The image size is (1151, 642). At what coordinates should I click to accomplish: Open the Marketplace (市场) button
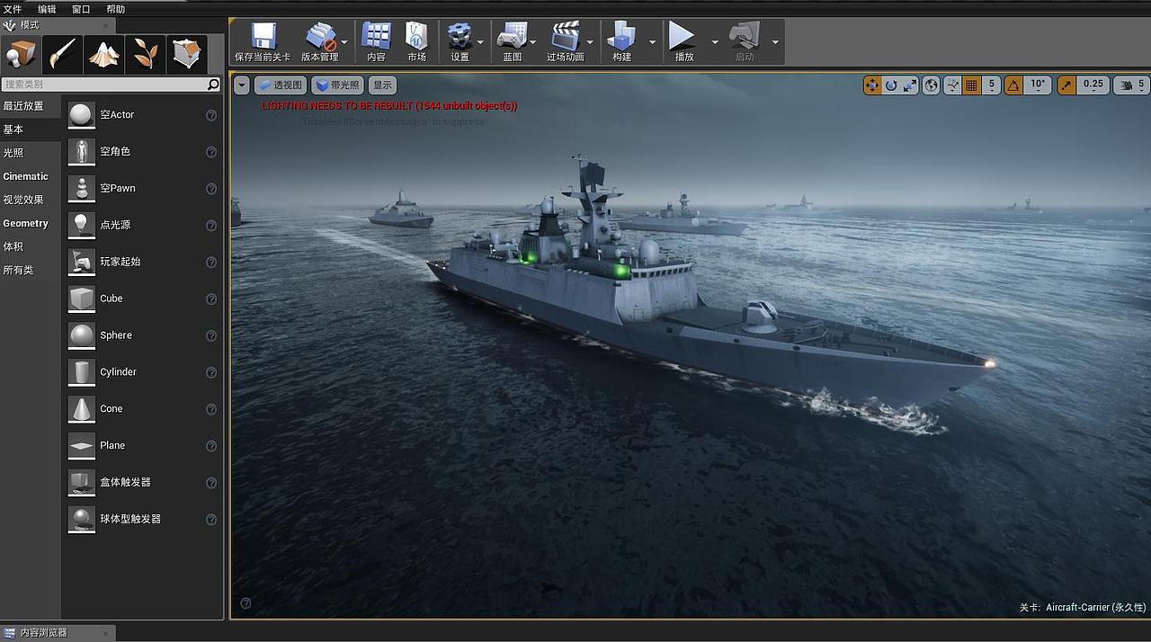[x=416, y=42]
